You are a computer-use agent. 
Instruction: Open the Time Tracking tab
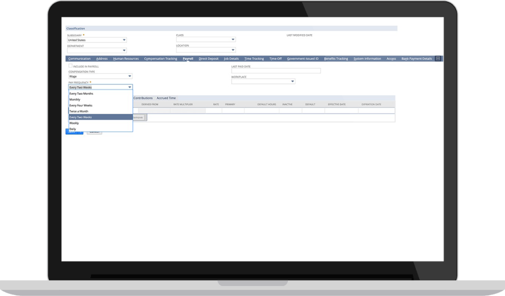tap(254, 59)
